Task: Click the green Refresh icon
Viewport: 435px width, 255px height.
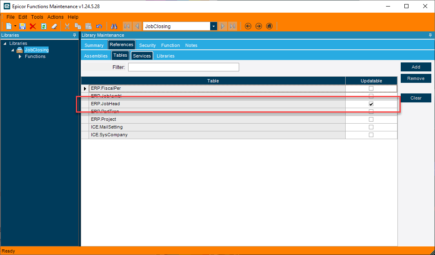Action: (x=44, y=27)
